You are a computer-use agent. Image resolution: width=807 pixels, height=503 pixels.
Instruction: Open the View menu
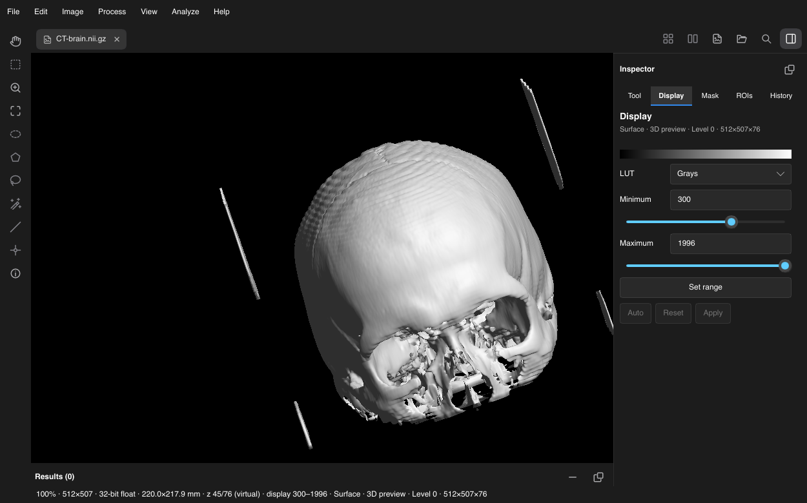click(149, 12)
